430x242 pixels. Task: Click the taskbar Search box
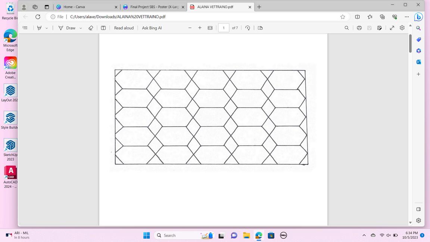pos(185,235)
